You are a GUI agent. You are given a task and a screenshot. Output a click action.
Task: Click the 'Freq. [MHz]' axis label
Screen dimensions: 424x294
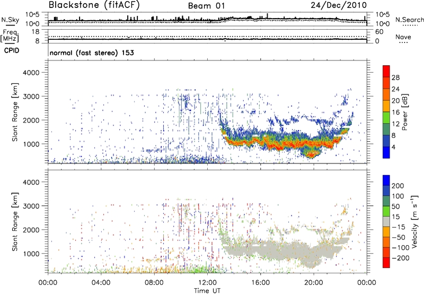tap(10, 36)
